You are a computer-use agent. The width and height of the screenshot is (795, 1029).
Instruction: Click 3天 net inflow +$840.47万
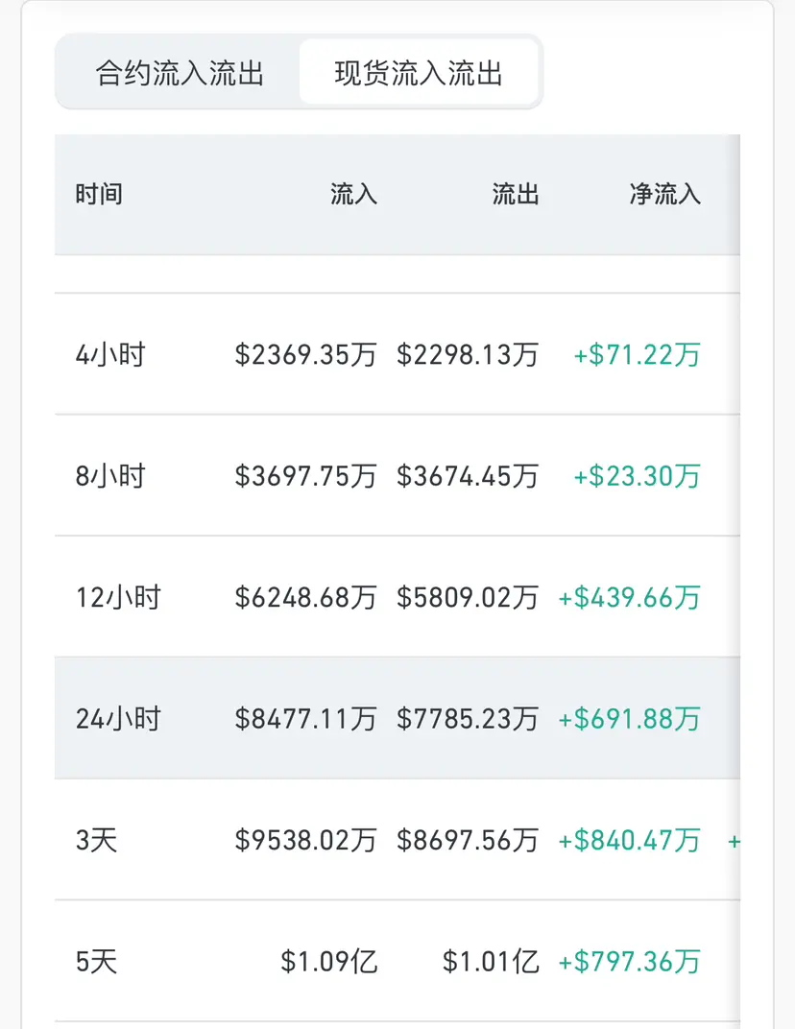629,840
